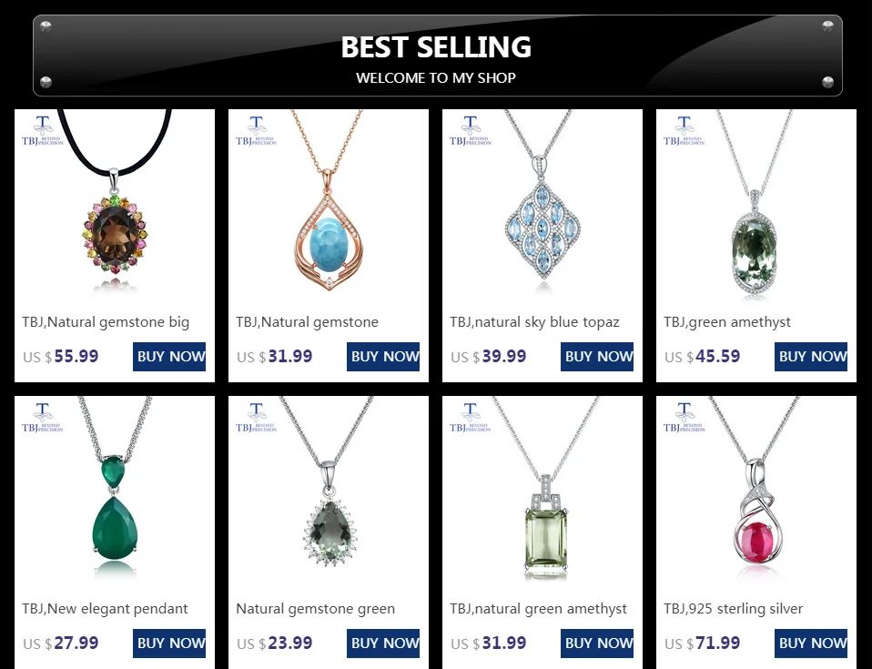Open the 'TBJ,New elegant pendant' title link
872x669 pixels.
coord(105,609)
